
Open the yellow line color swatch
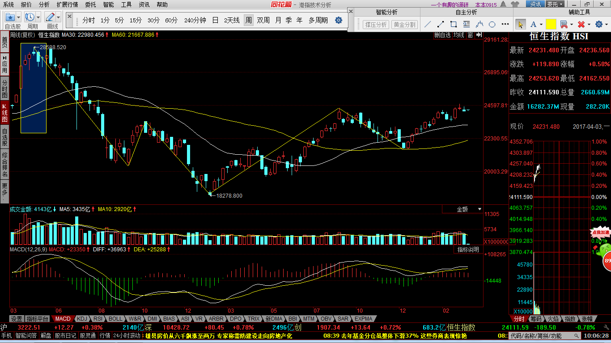551,24
